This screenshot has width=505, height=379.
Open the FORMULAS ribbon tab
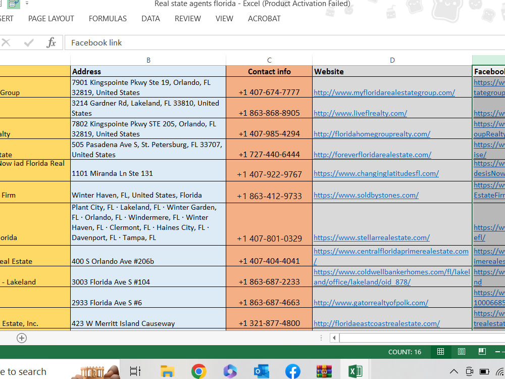(108, 19)
